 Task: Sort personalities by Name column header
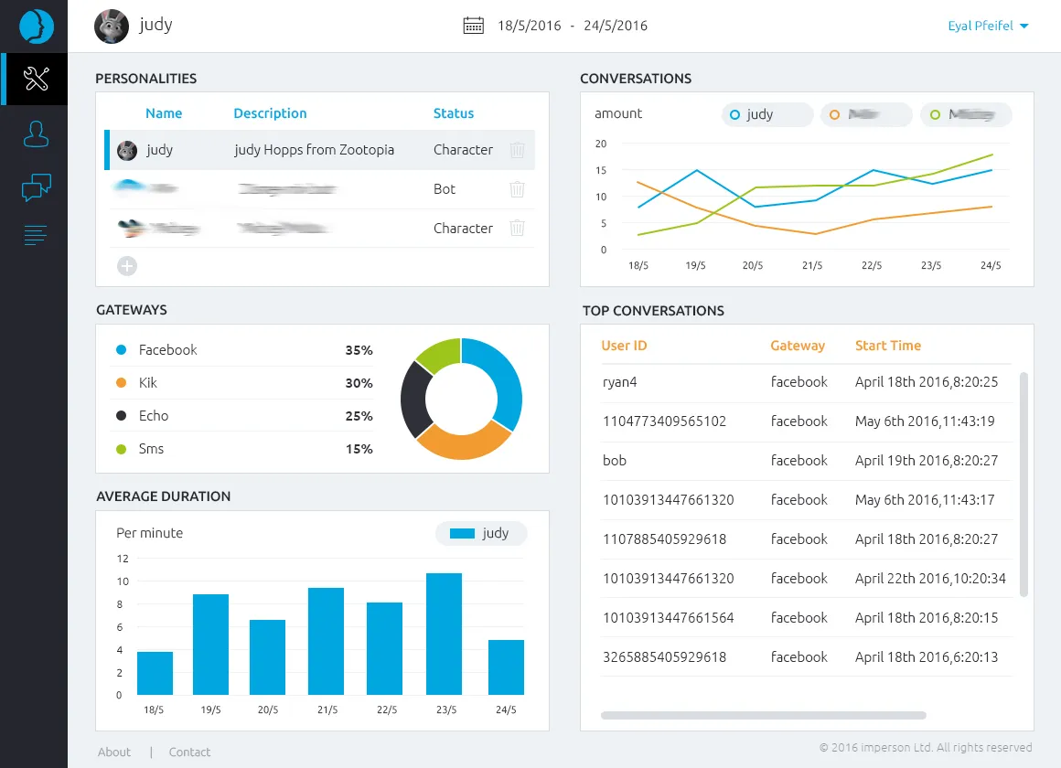(x=164, y=113)
